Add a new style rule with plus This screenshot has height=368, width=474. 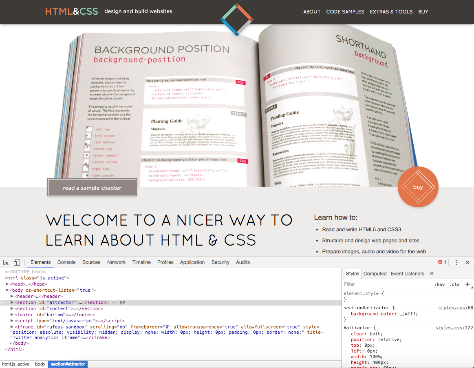[467, 284]
